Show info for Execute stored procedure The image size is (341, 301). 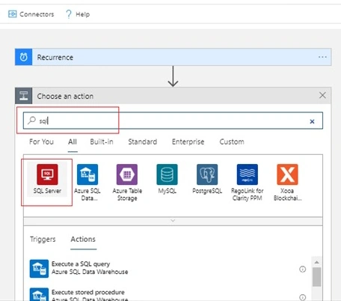(302, 297)
